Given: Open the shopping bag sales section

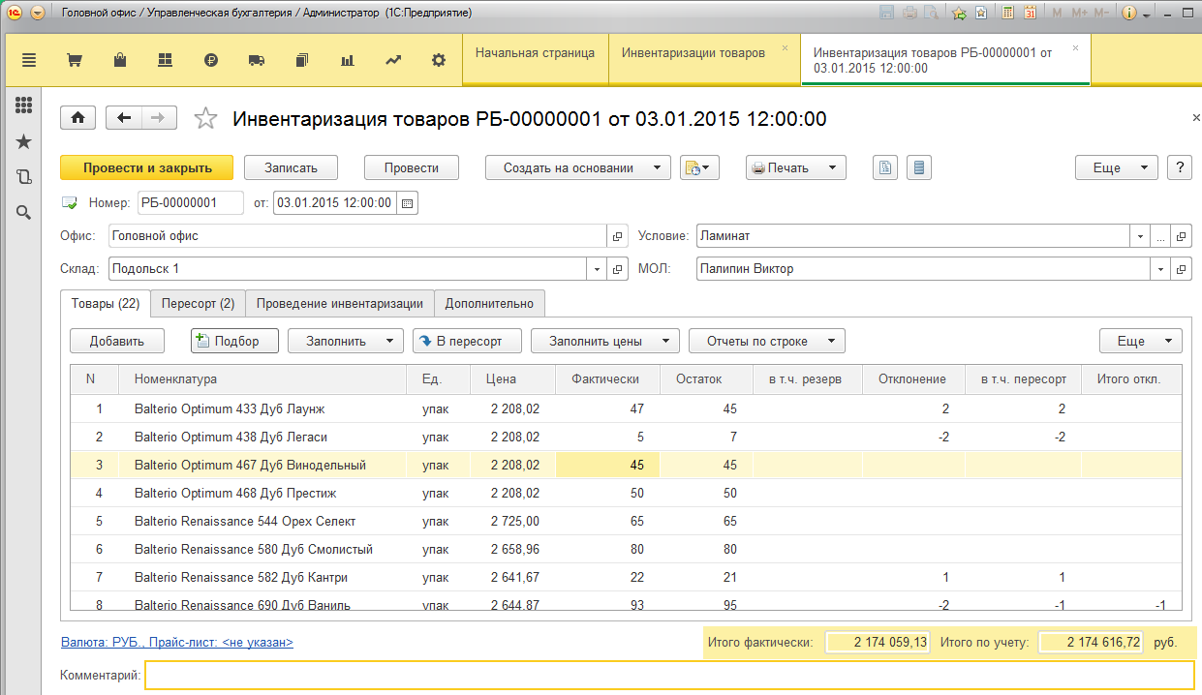Looking at the screenshot, I should (119, 60).
